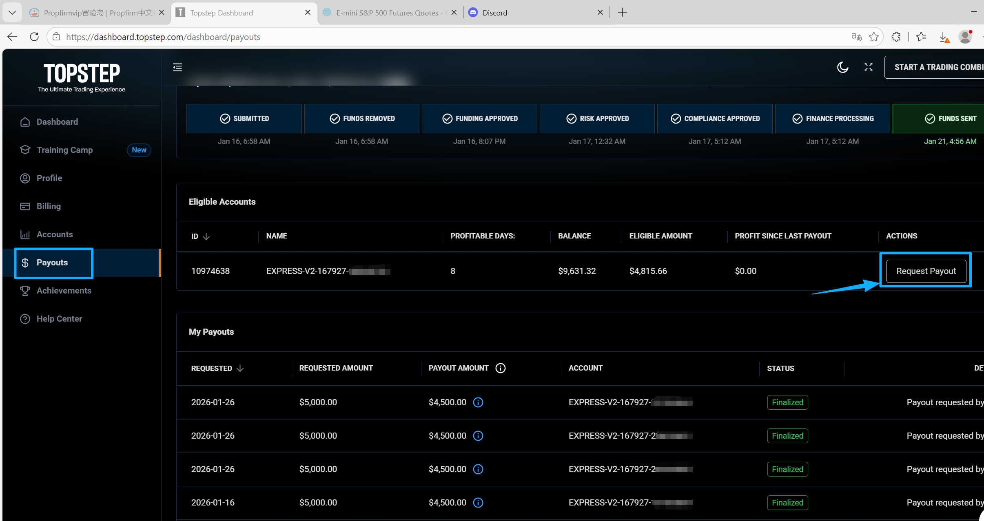Image resolution: width=984 pixels, height=521 pixels.
Task: Open a new browser tab
Action: click(623, 13)
